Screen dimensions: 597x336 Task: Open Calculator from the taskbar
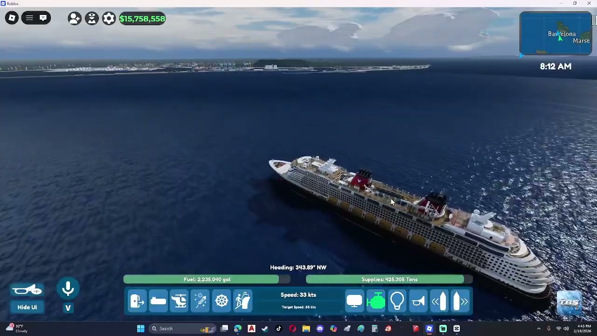375,329
